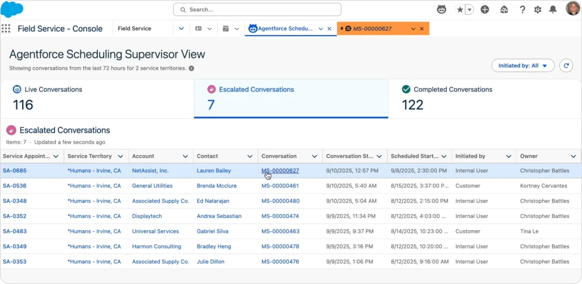This screenshot has height=284, width=582.
Task: Click the Search field
Action: click(257, 10)
